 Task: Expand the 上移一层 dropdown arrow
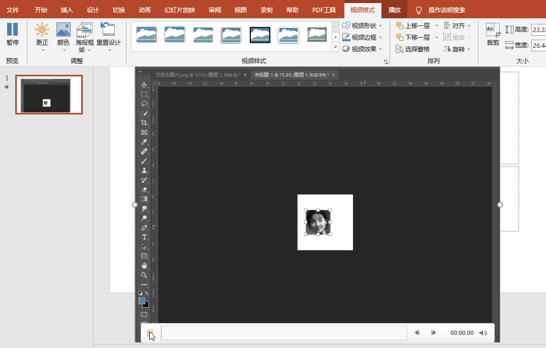(437, 25)
